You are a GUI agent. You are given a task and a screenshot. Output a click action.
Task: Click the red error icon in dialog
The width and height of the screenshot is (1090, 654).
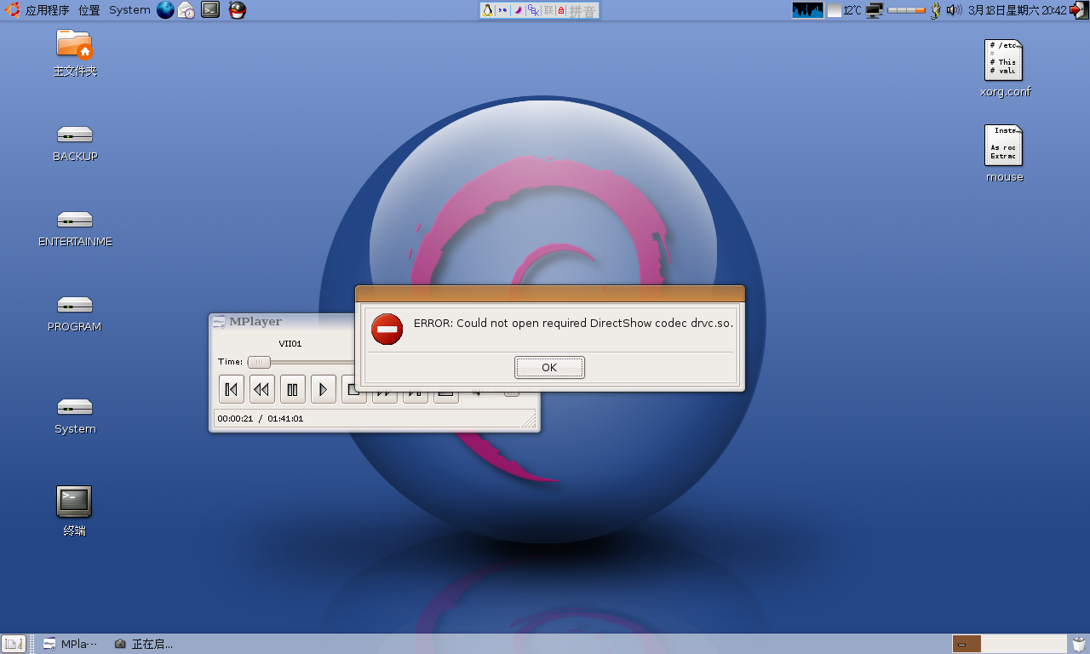[387, 329]
